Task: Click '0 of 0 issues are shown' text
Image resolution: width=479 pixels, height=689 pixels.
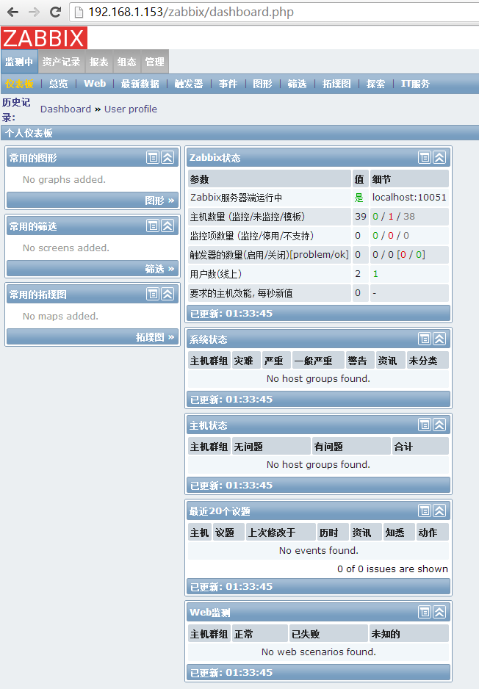Action: (x=392, y=569)
